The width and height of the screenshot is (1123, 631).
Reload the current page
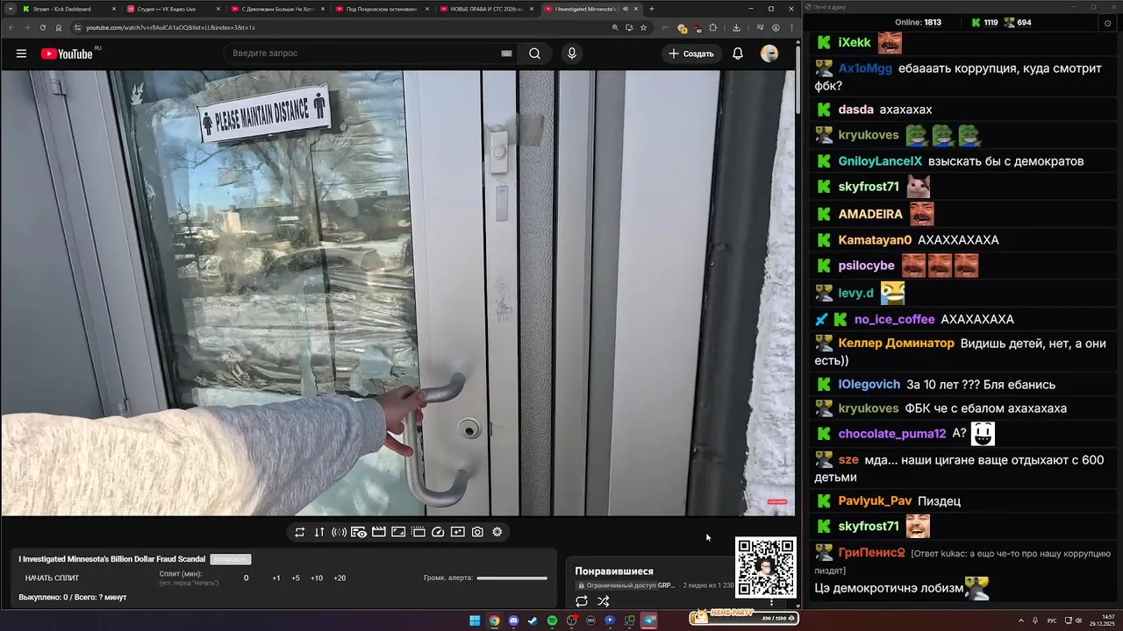click(x=42, y=27)
